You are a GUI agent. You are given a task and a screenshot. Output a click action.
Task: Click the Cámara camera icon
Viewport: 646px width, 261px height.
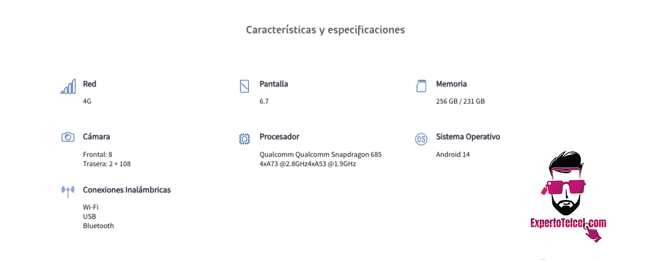[x=68, y=137]
